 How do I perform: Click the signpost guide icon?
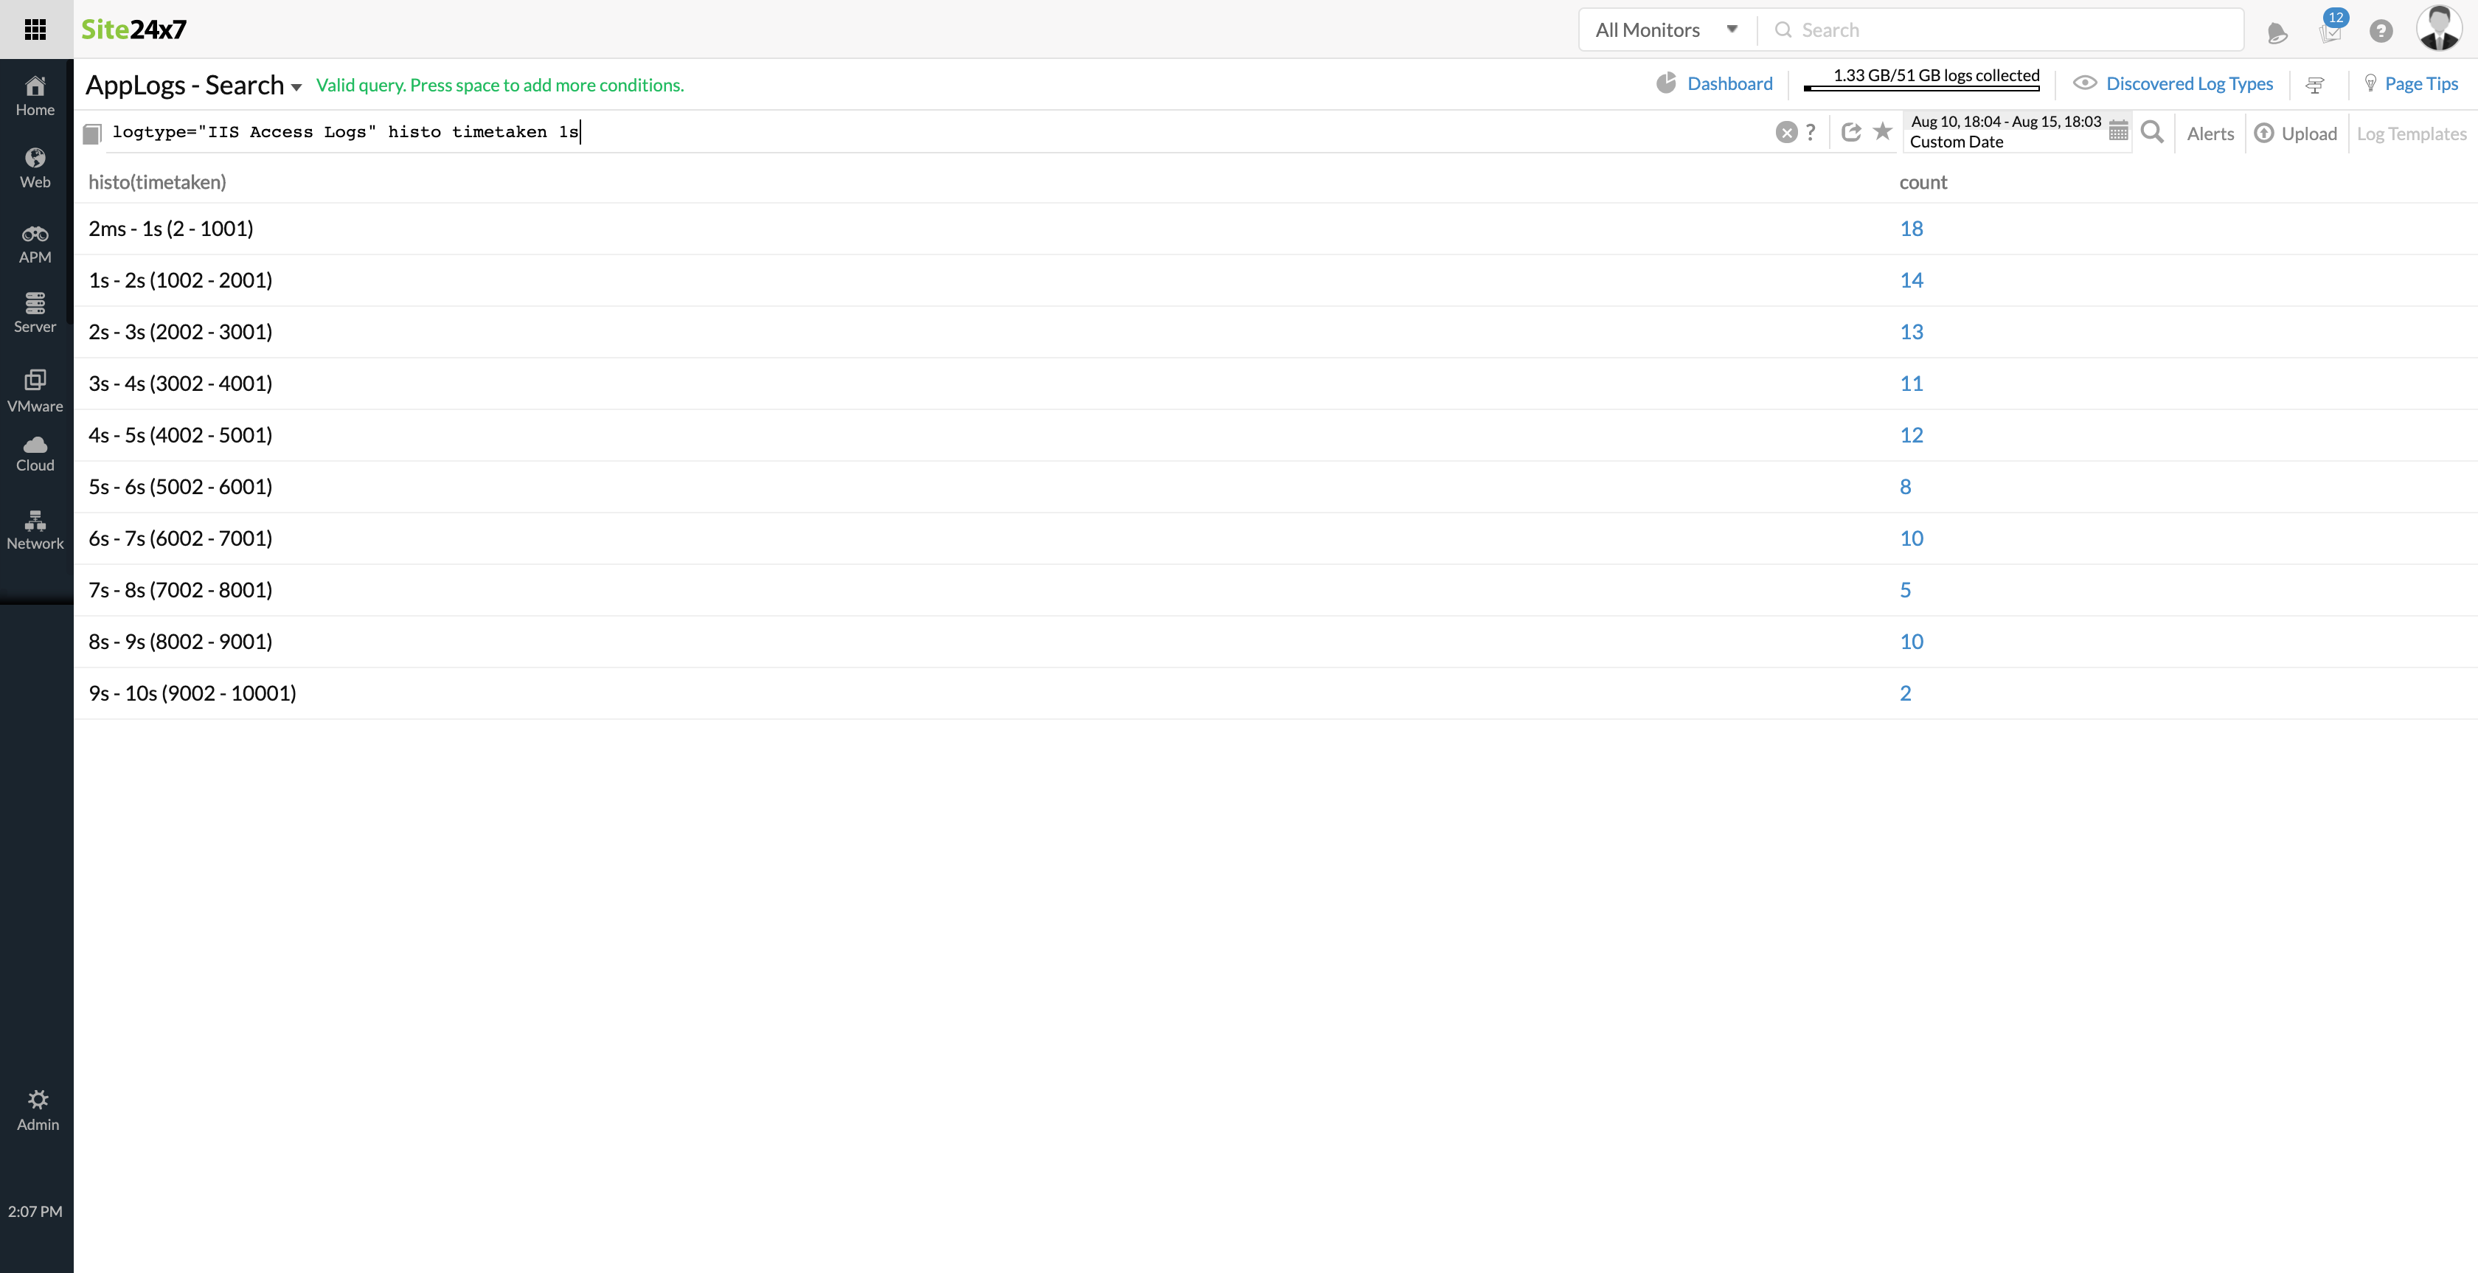pos(2314,85)
